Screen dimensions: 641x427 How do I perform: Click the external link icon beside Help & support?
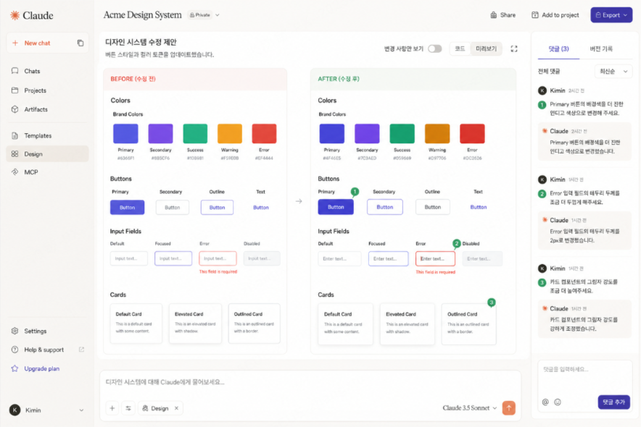(81, 350)
